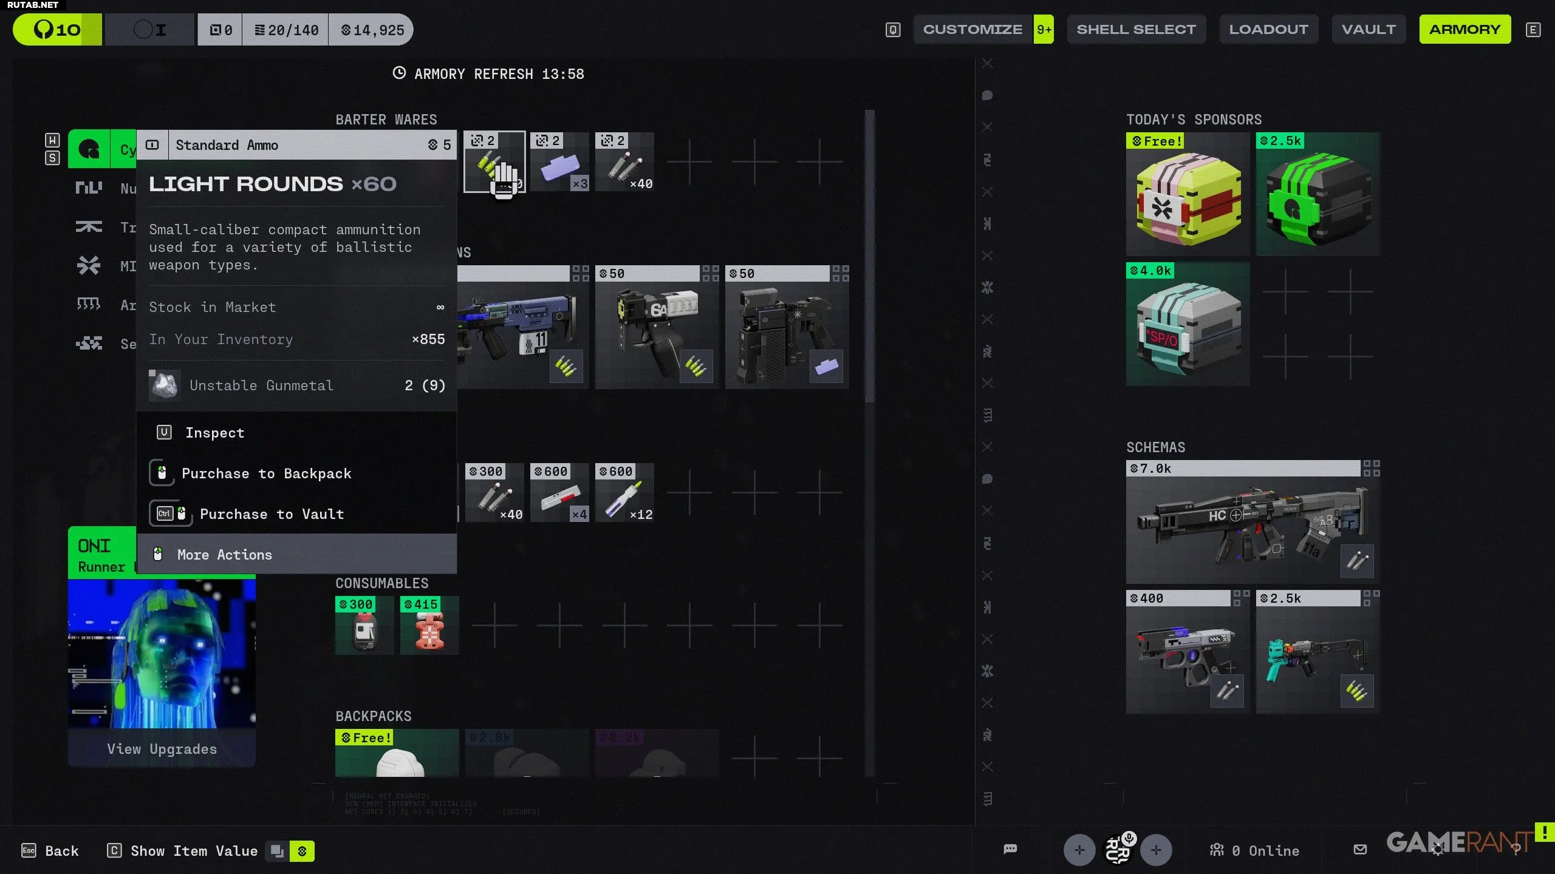Select the Arachne faction icon
This screenshot has height=874, width=1555.
tap(89, 304)
